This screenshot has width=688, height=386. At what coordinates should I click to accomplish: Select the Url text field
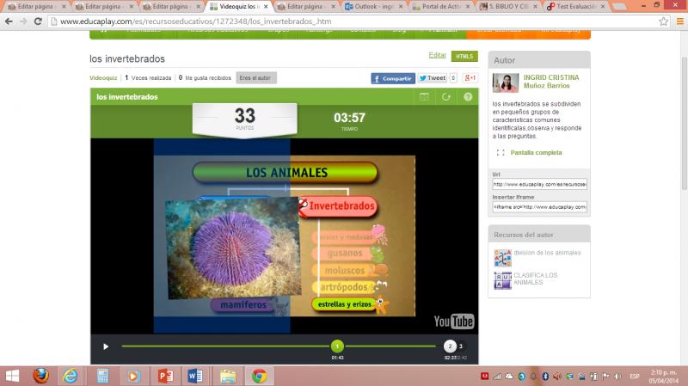click(539, 184)
